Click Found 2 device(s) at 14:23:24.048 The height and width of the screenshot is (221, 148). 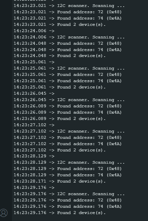(x=60, y=56)
